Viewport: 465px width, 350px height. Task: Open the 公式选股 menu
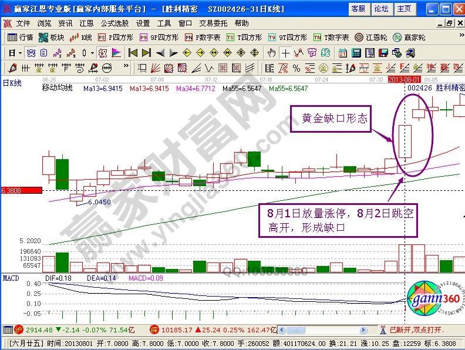[114, 23]
